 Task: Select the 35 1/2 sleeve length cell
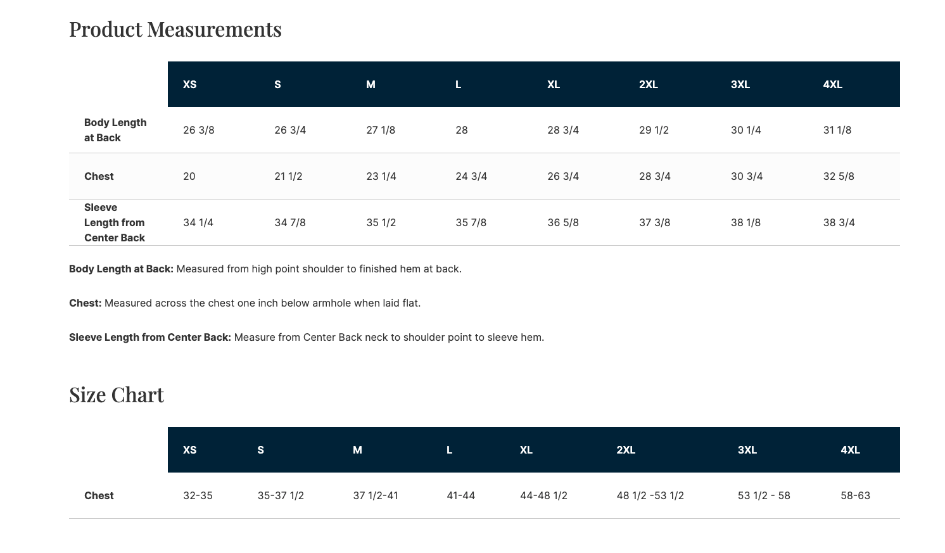[381, 223]
